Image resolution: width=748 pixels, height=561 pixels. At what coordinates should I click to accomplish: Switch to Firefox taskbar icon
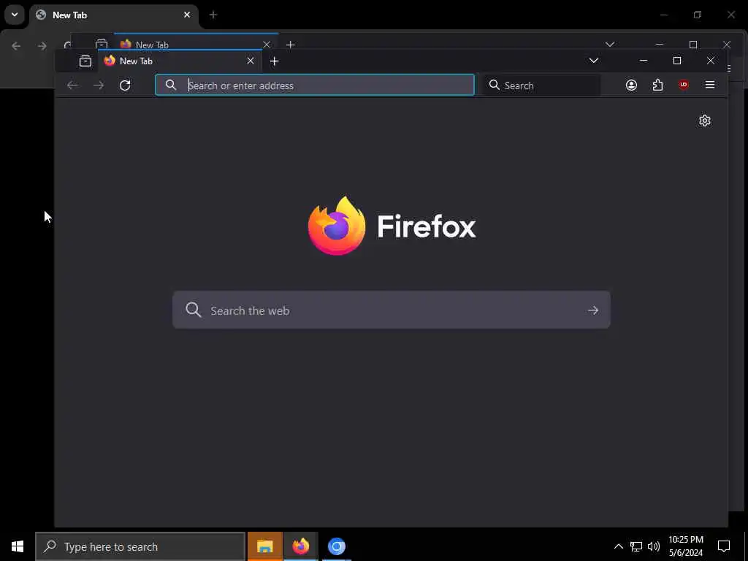300,546
